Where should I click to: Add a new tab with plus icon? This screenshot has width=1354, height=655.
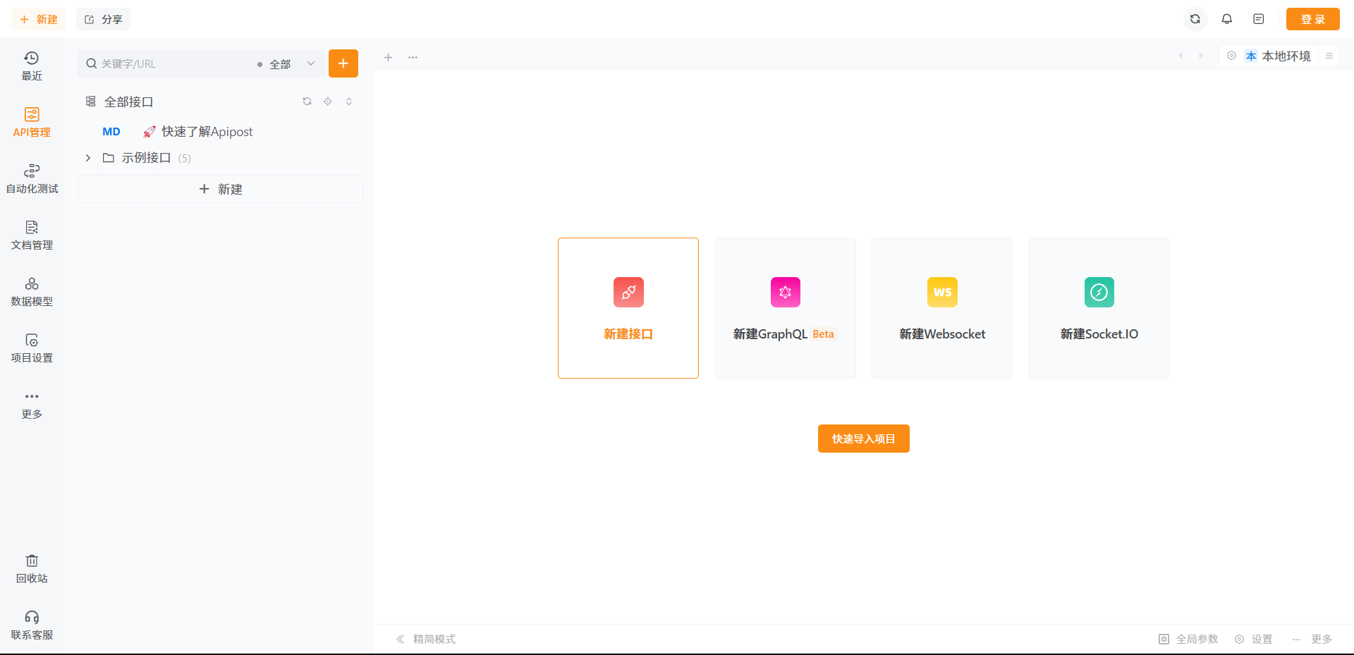coord(388,57)
